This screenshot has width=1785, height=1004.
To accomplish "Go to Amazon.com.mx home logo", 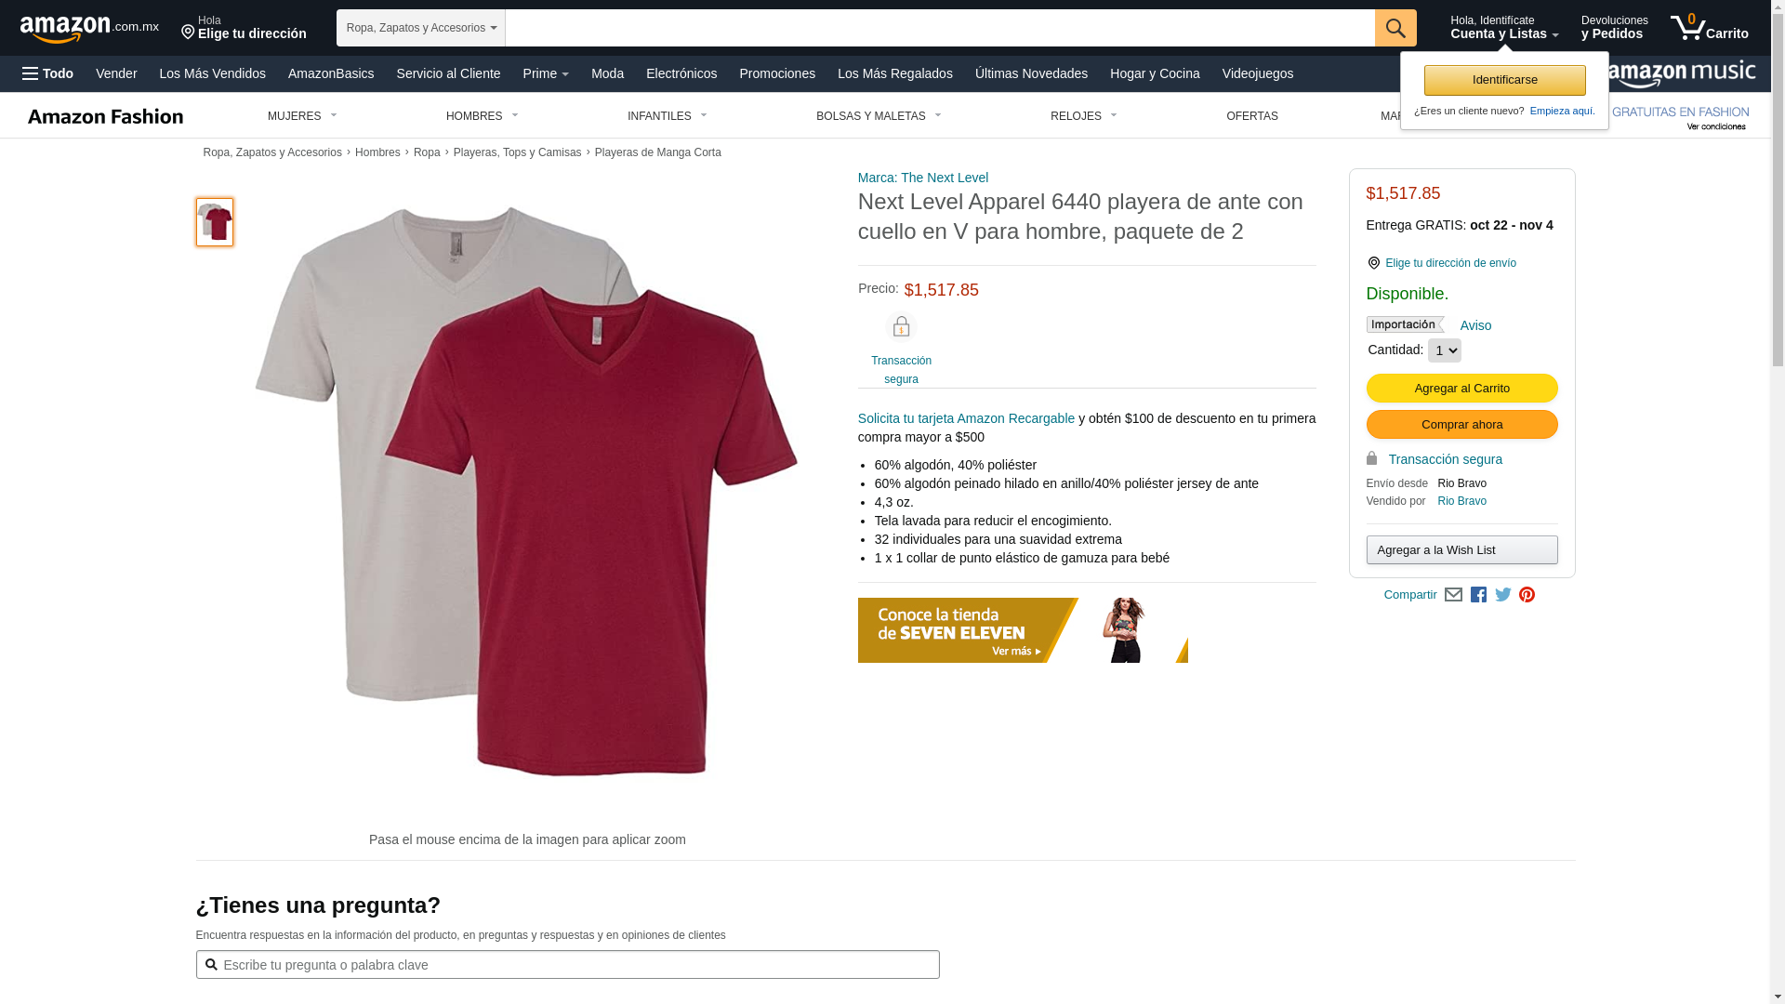I will click(x=89, y=29).
